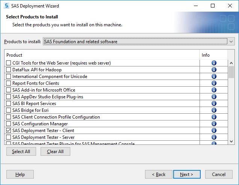The image size is (239, 185).
Task: Open info for DataFlux API for Hadoop
Action: click(x=214, y=69)
